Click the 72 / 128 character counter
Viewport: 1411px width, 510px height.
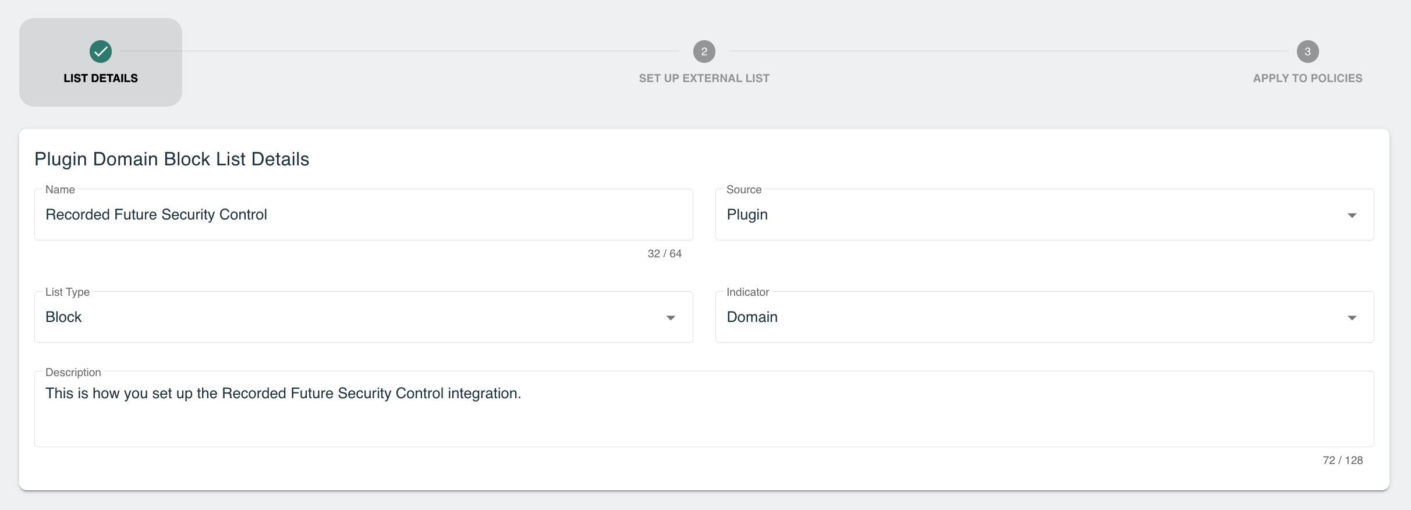point(1342,461)
